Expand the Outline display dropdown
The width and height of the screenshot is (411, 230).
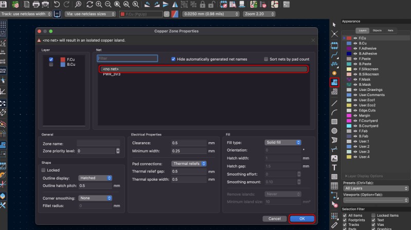coord(95,178)
